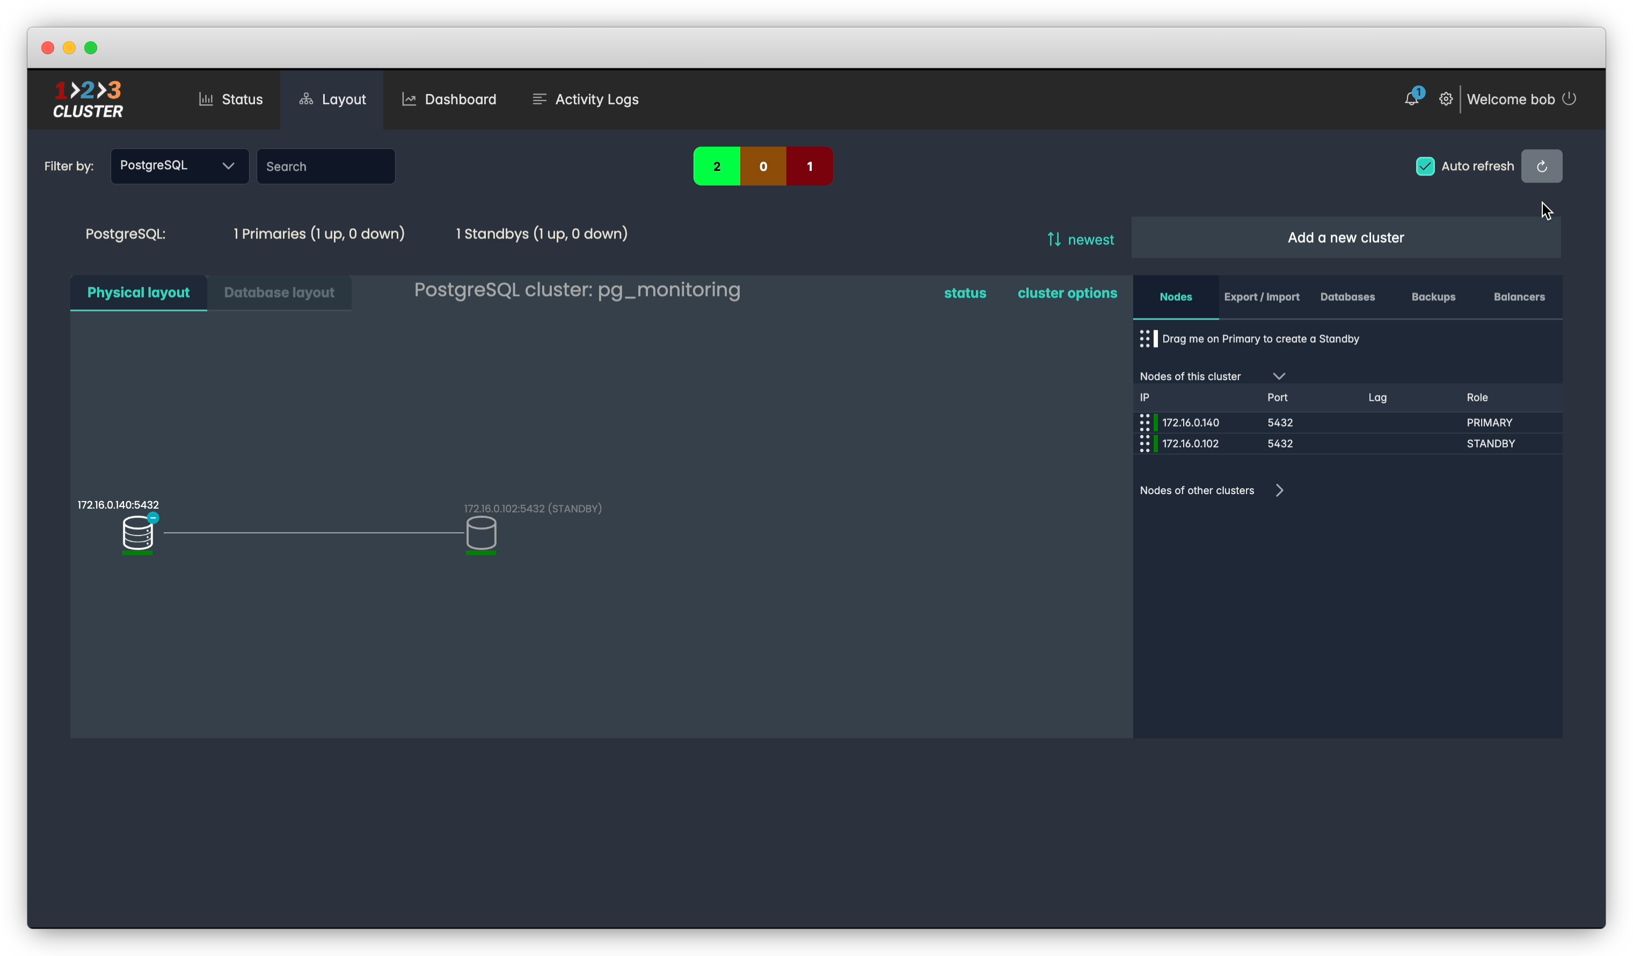This screenshot has height=956, width=1633.
Task: Click the 1>2>3 Cluster logo
Action: (88, 99)
